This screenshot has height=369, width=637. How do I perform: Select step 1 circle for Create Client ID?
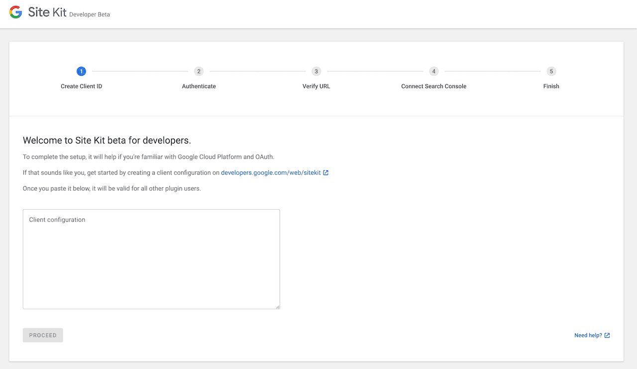pos(82,72)
